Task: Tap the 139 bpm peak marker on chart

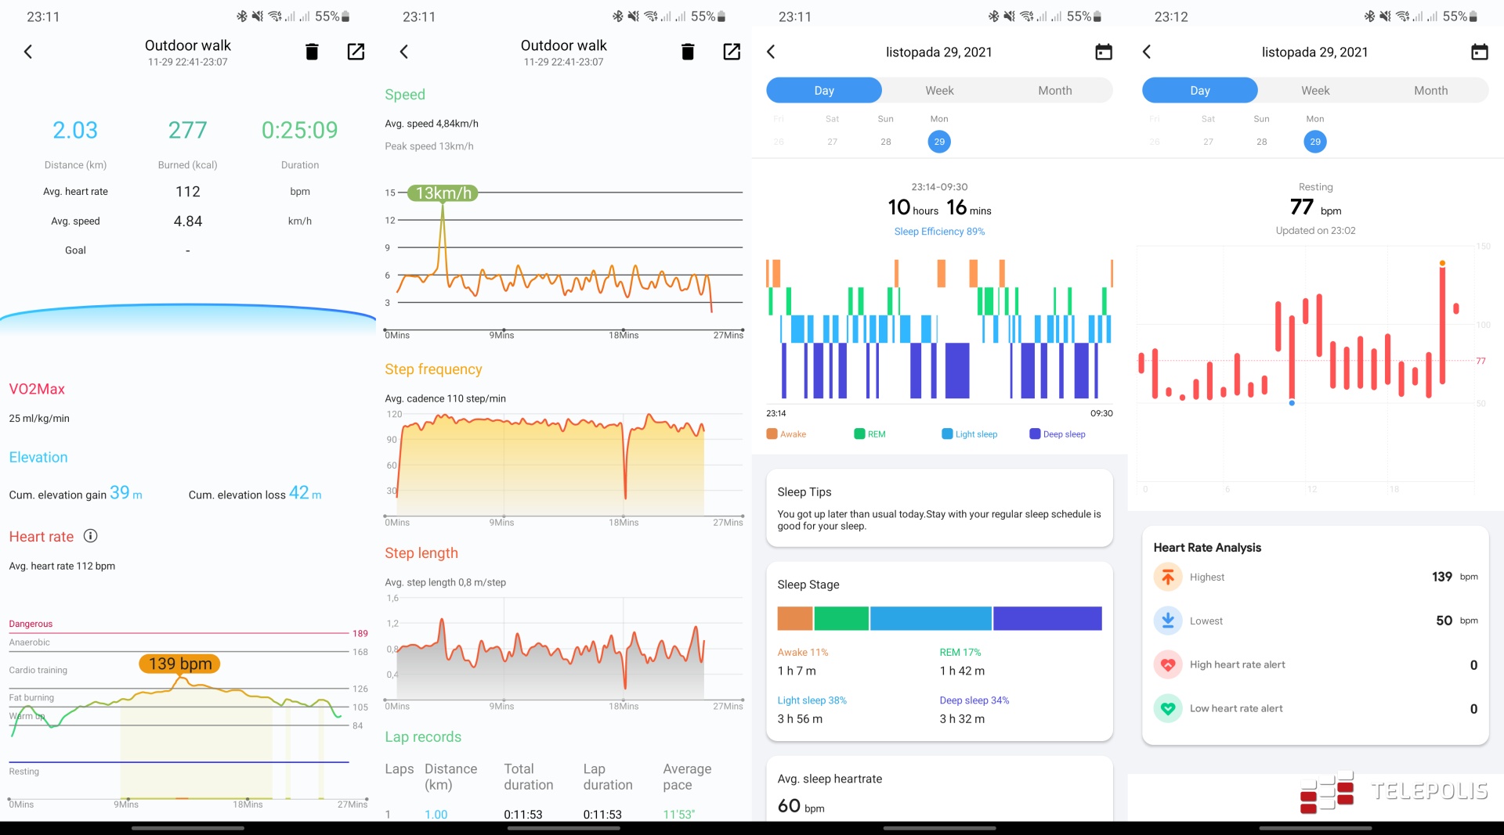Action: [180, 664]
